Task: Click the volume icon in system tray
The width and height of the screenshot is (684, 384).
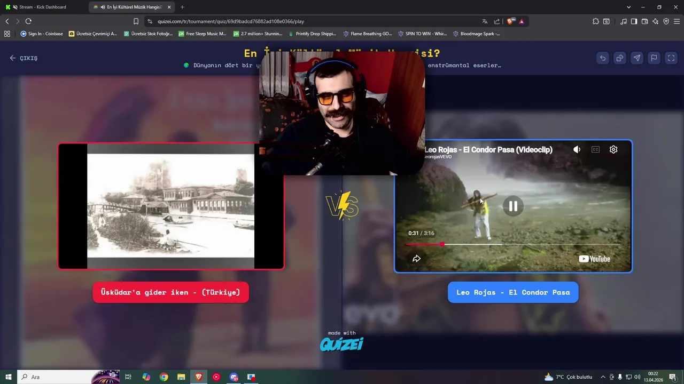Action: [x=637, y=377]
